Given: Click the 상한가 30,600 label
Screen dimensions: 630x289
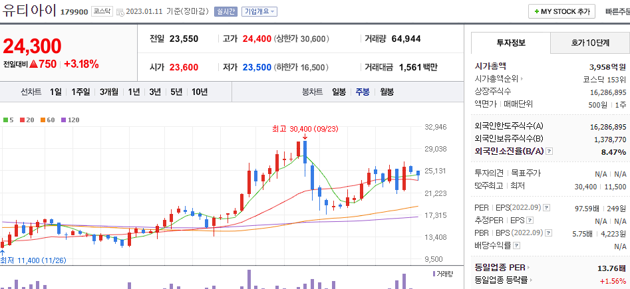Looking at the screenshot, I should 302,39.
